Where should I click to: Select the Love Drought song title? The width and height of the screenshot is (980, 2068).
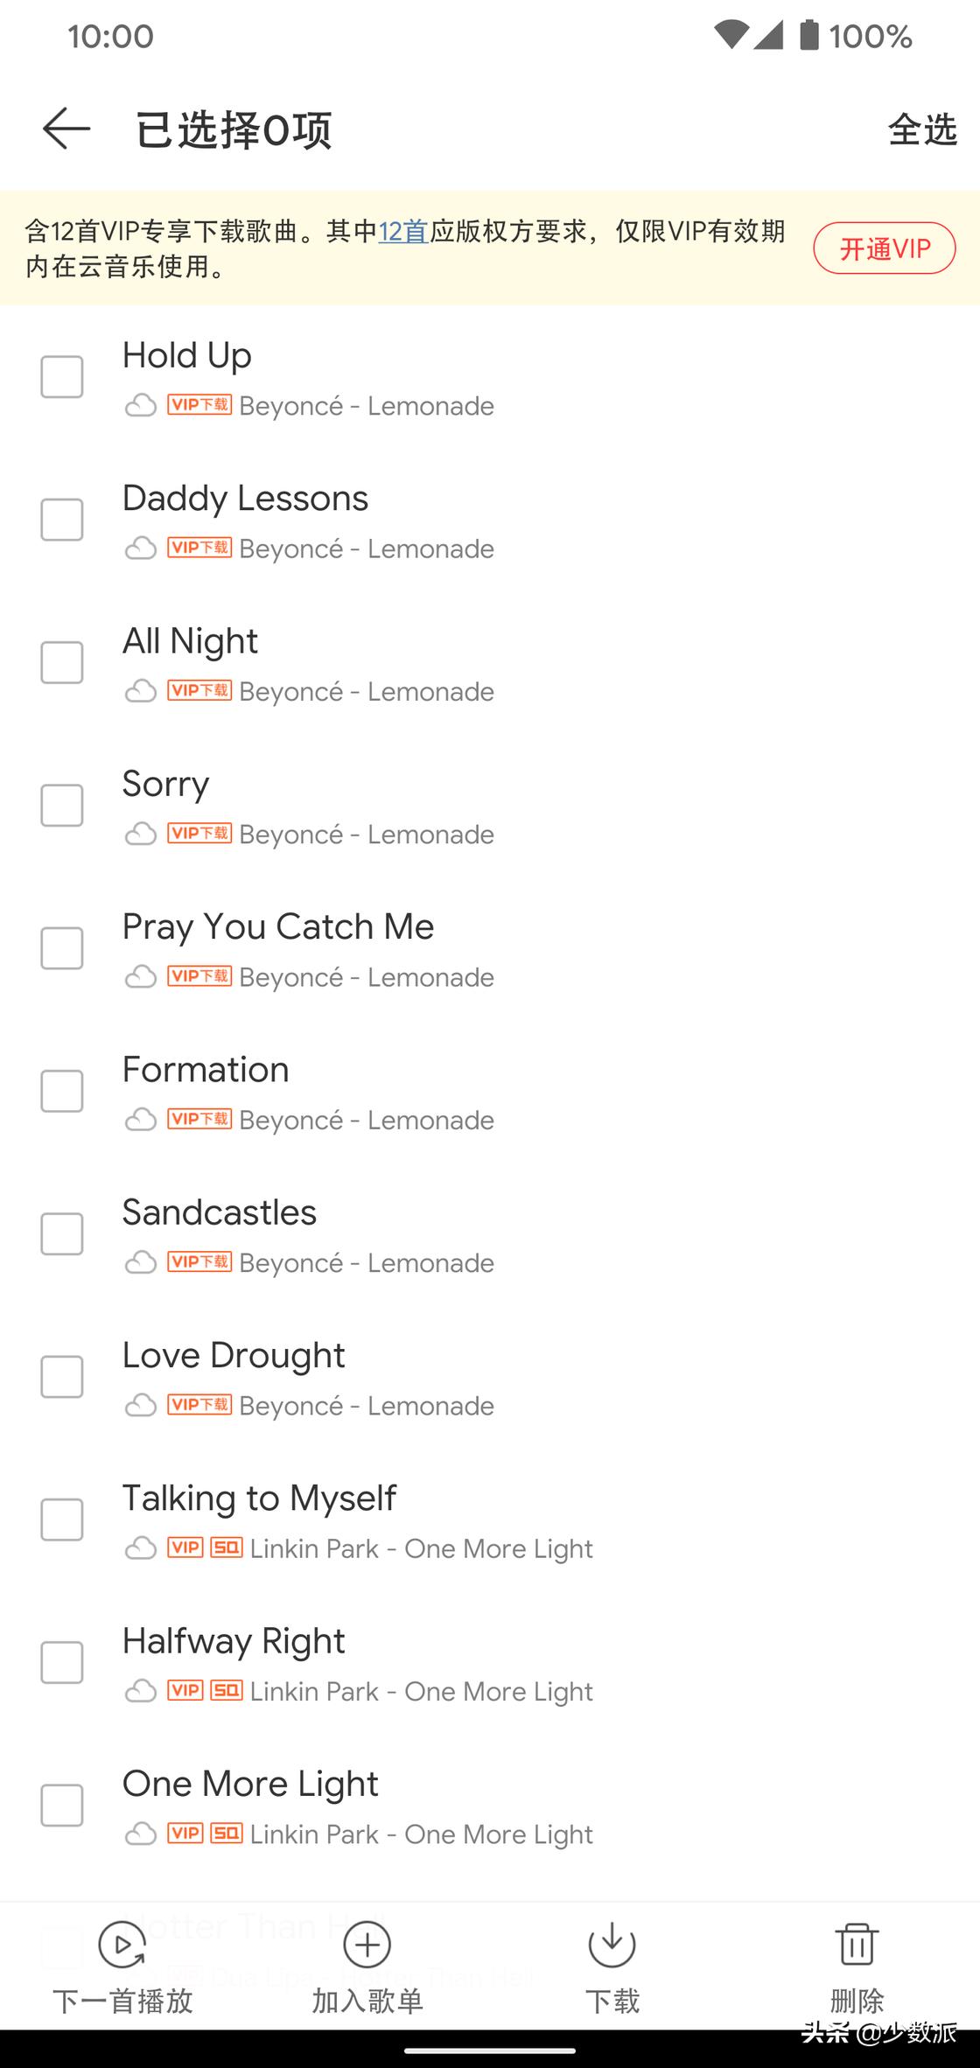click(234, 1355)
